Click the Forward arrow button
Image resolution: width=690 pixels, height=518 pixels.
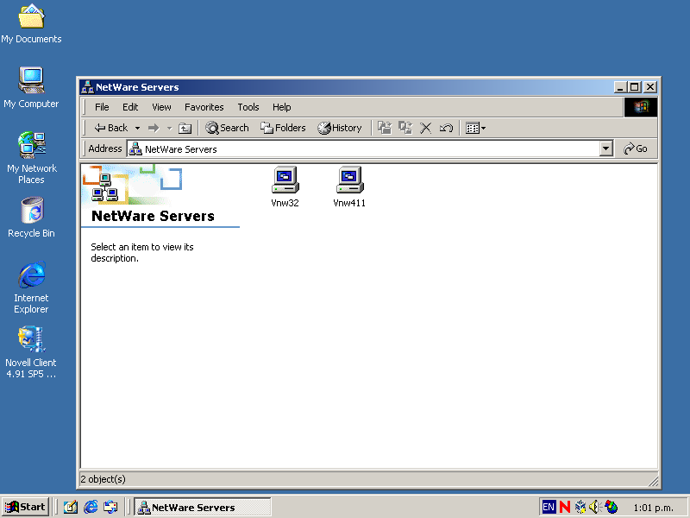(154, 128)
